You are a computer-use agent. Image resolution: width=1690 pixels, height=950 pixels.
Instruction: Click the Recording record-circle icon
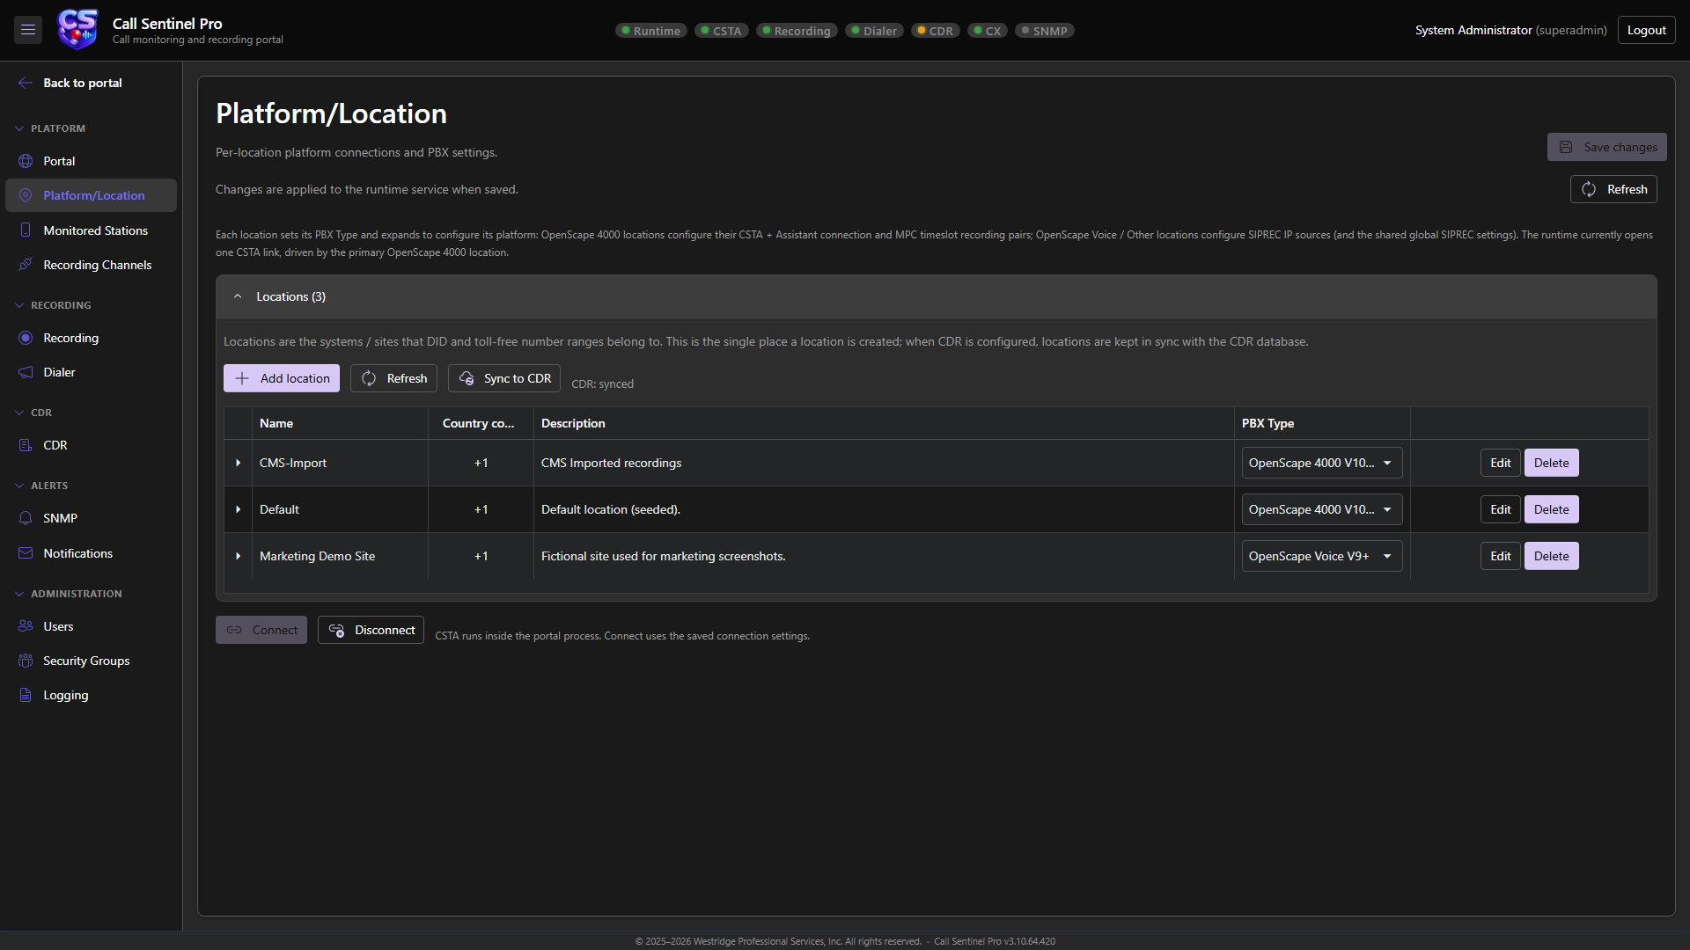(x=26, y=338)
